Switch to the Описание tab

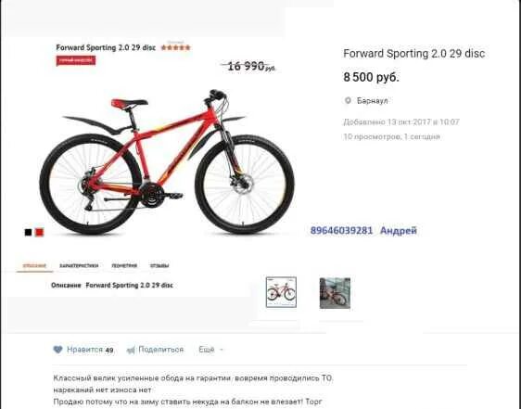34,265
